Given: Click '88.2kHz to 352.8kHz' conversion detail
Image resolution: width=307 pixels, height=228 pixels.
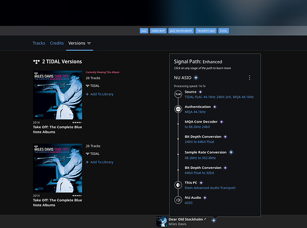Looking at the screenshot, I should 200,158.
